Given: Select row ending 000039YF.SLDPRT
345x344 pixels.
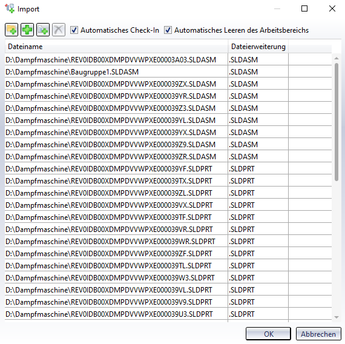Looking at the screenshot, I should coord(168,169).
